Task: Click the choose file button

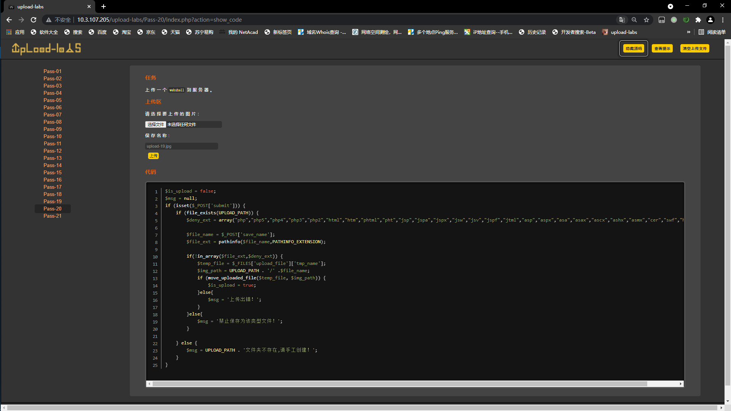Action: [156, 124]
